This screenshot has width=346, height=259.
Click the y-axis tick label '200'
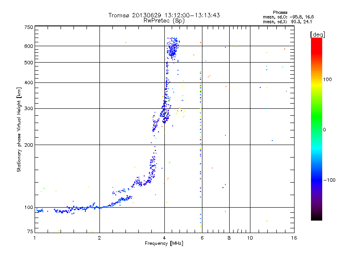tap(29, 145)
